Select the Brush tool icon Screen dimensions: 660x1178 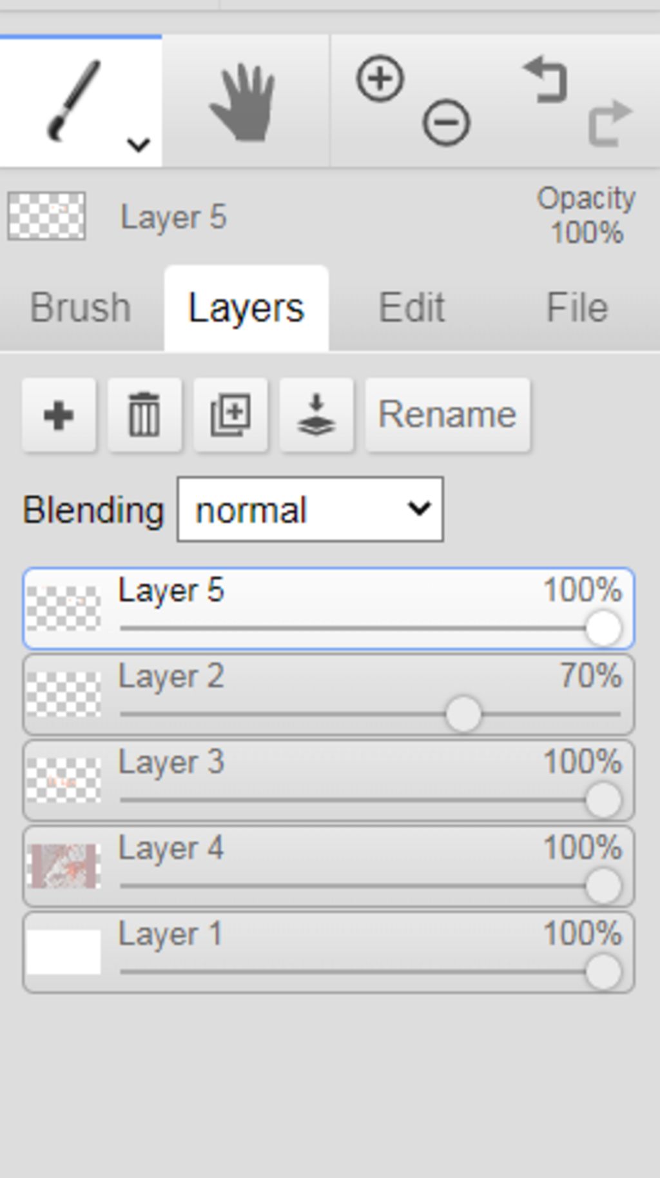coord(74,100)
